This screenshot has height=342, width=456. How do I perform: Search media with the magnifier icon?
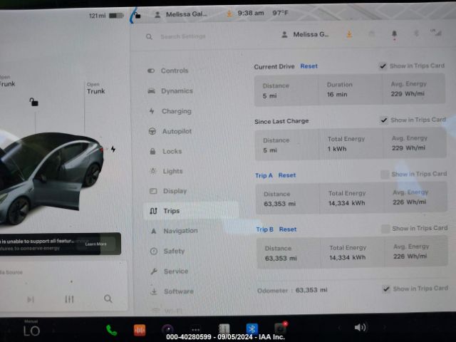[108, 299]
